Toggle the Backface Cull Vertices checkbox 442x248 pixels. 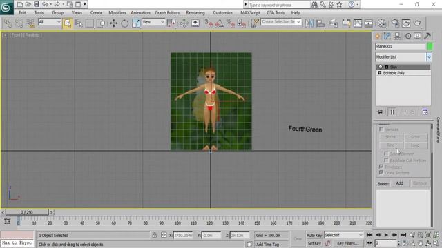pos(386,161)
